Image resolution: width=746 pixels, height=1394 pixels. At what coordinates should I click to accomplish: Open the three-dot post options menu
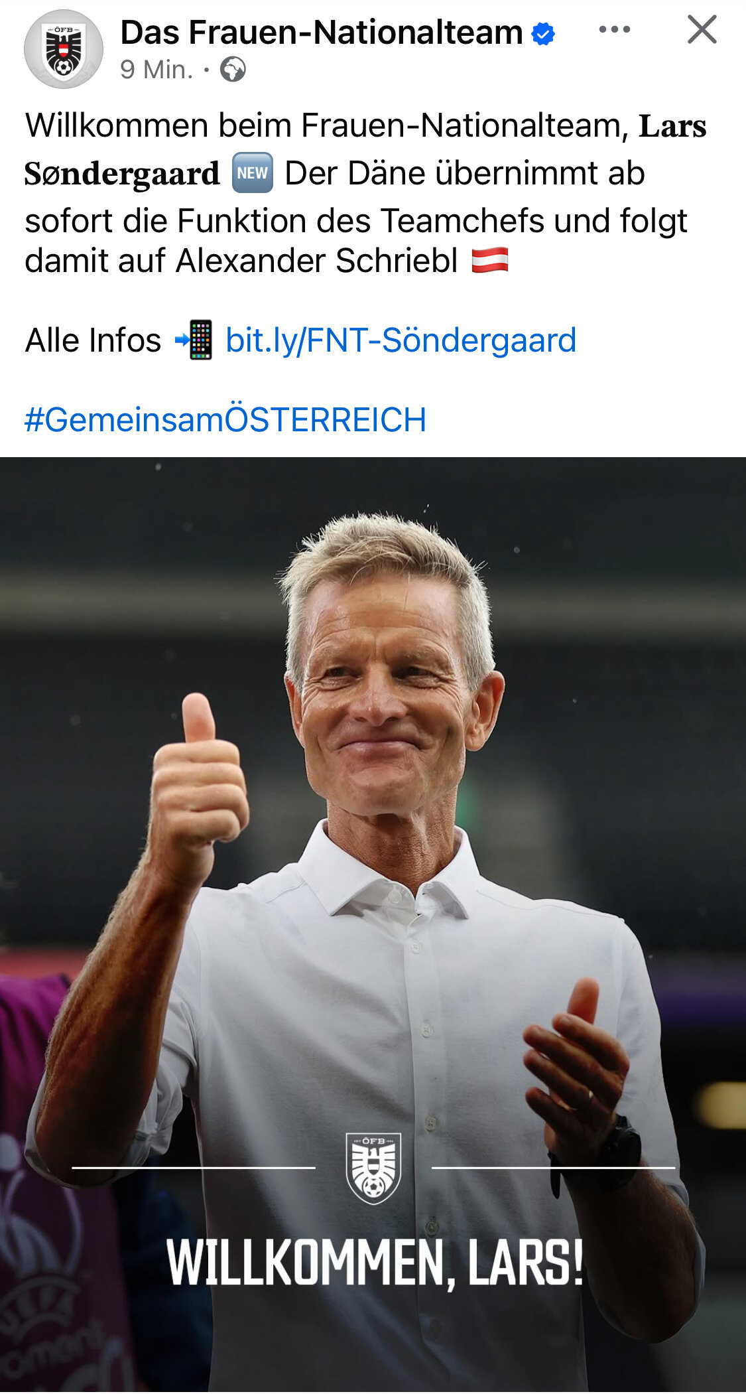tap(614, 30)
